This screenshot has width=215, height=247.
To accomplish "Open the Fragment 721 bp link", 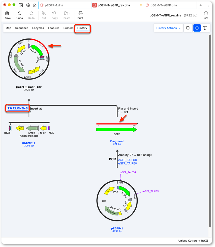I will [117, 142].
